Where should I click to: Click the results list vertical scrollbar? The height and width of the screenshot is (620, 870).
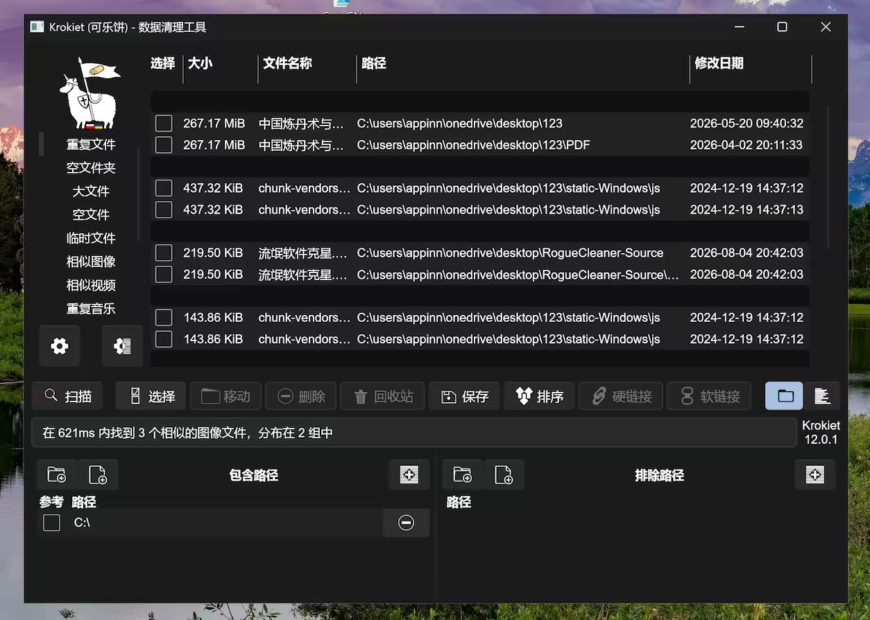[828, 177]
